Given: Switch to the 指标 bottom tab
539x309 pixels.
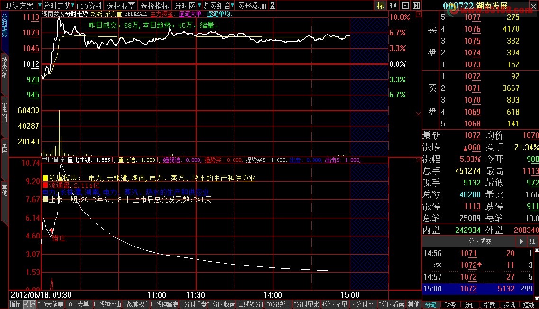Looking at the screenshot, I should click(15, 304).
